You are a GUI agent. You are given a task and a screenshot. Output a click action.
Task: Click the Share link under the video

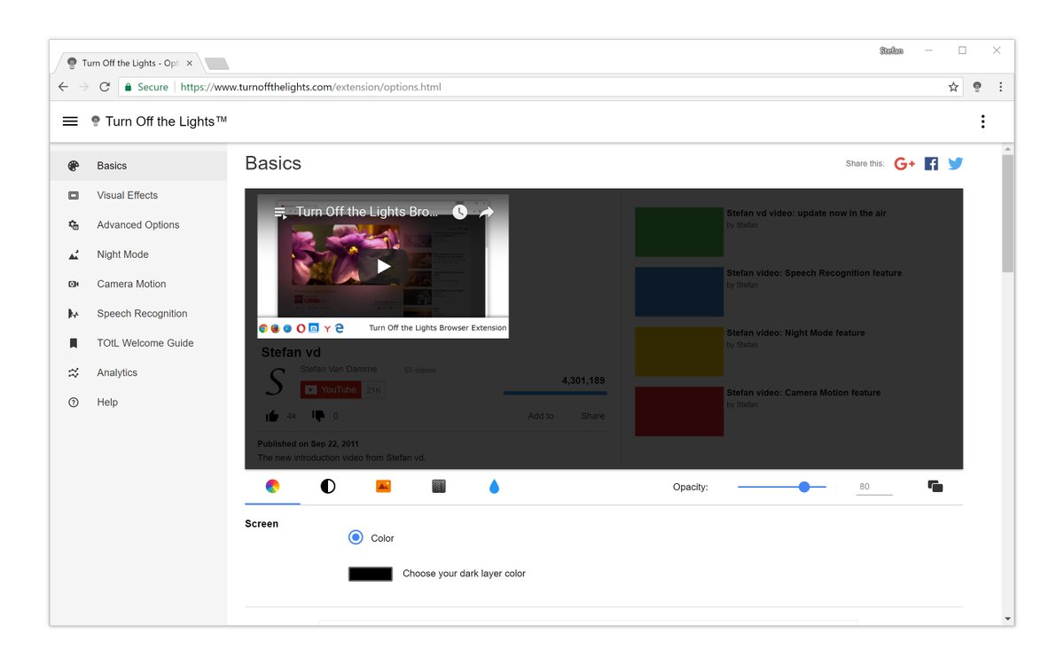click(x=593, y=416)
